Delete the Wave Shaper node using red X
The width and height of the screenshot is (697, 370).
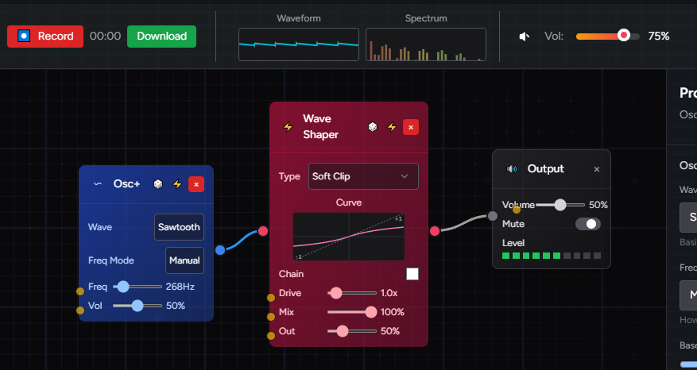coord(410,127)
